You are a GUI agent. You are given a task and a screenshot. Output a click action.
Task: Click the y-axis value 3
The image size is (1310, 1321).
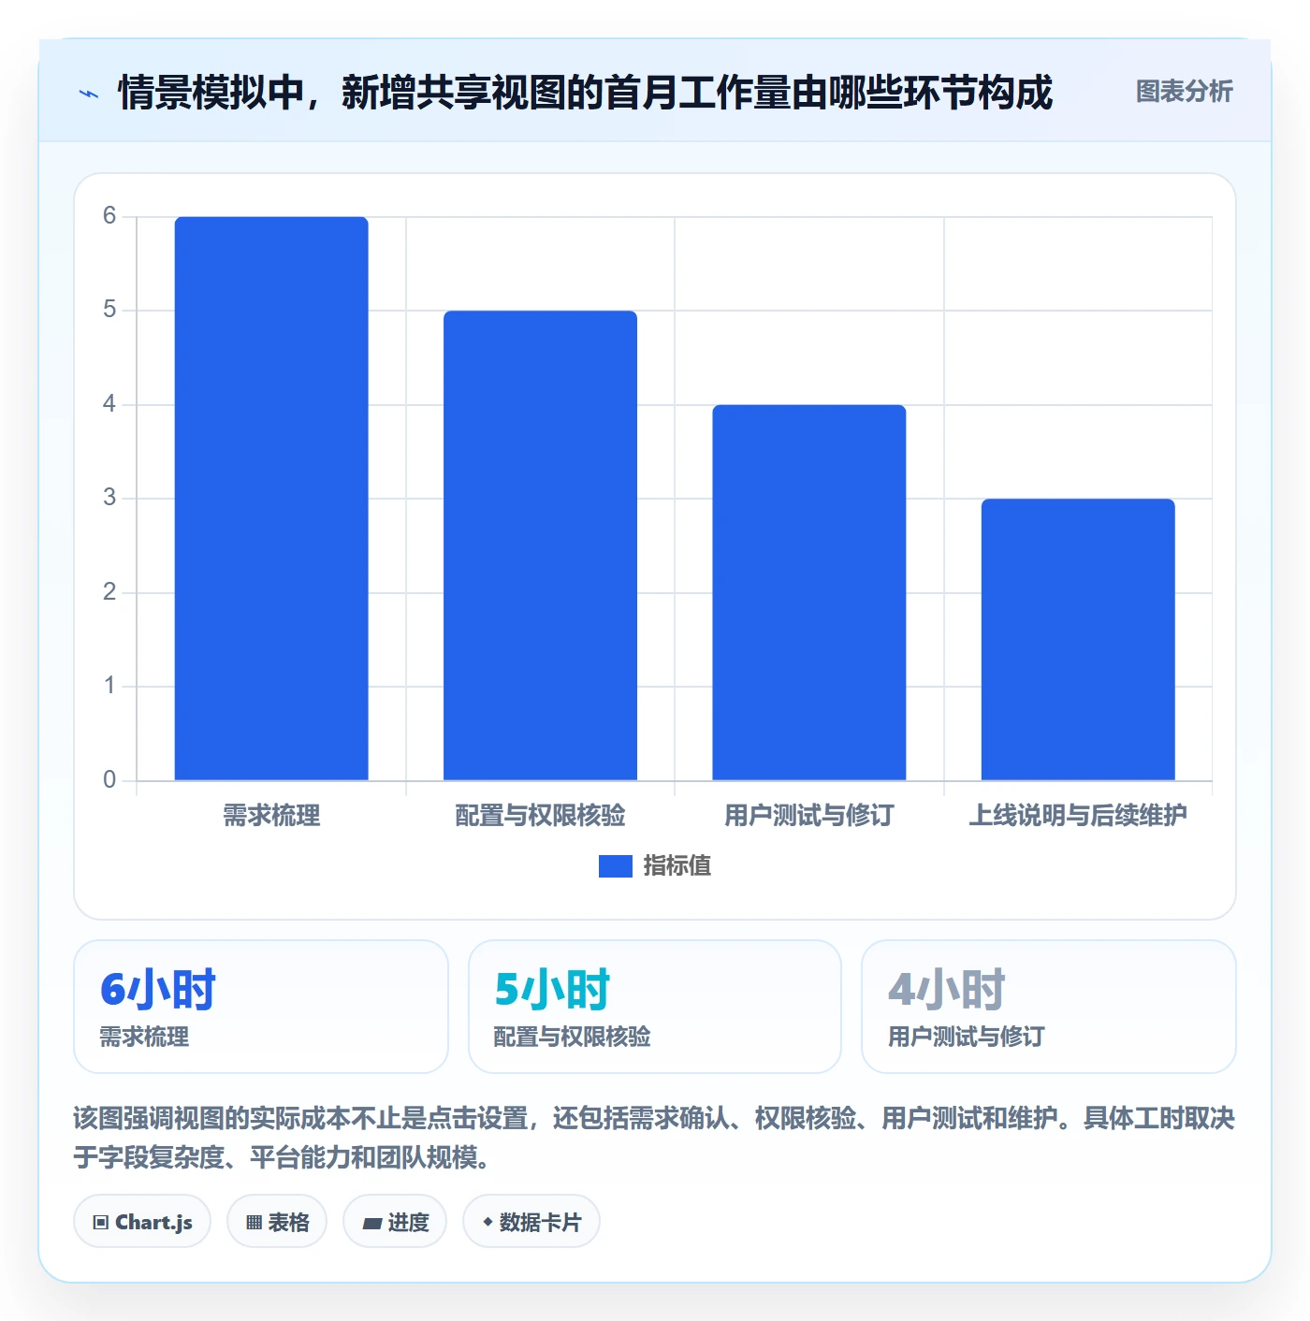click(x=109, y=498)
